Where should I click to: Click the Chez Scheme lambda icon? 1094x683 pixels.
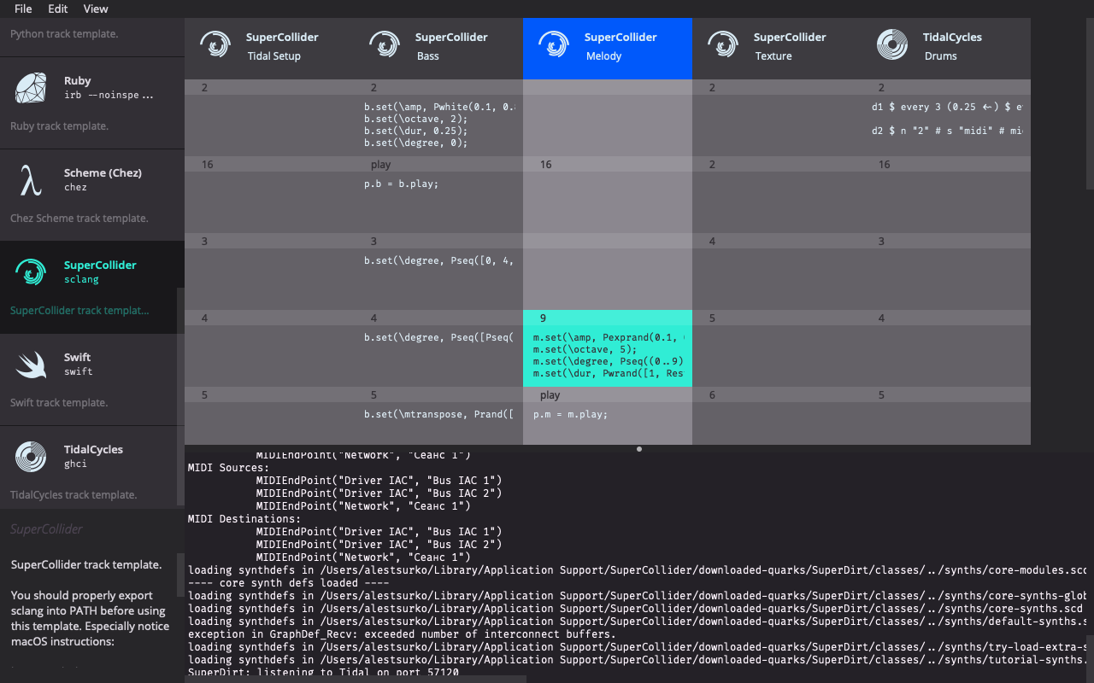30,179
